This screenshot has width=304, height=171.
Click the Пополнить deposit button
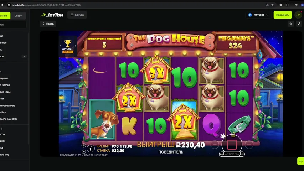pos(283,15)
